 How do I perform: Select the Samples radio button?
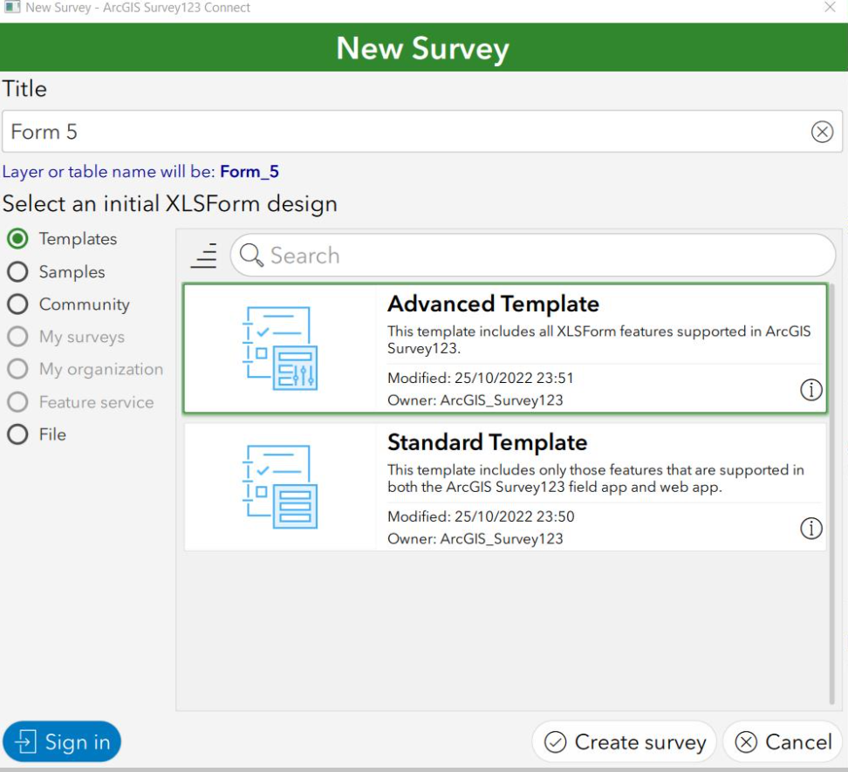[x=18, y=271]
